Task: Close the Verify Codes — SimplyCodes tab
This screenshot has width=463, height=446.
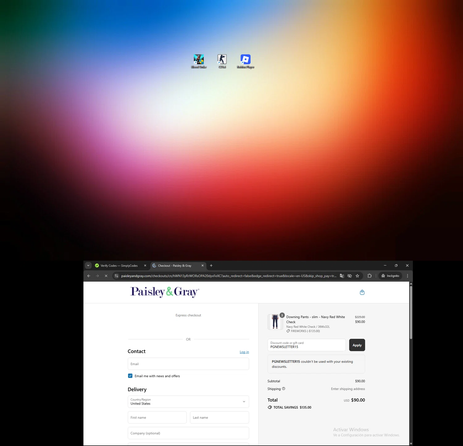Action: point(145,266)
